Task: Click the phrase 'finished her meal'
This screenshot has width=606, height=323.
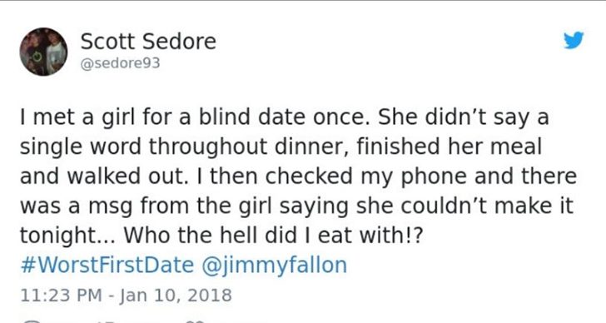Action: (449, 147)
